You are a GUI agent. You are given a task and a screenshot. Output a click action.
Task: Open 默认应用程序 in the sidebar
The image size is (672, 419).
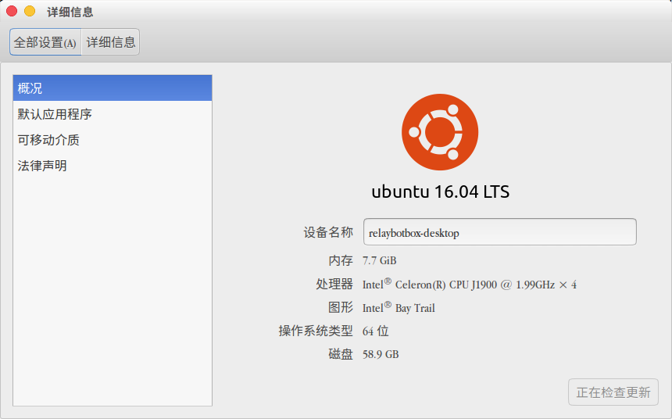(x=113, y=114)
